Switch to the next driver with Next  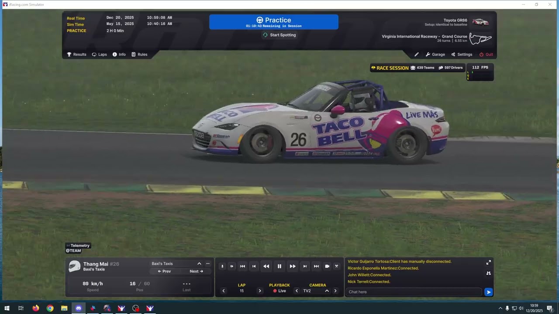(196, 271)
